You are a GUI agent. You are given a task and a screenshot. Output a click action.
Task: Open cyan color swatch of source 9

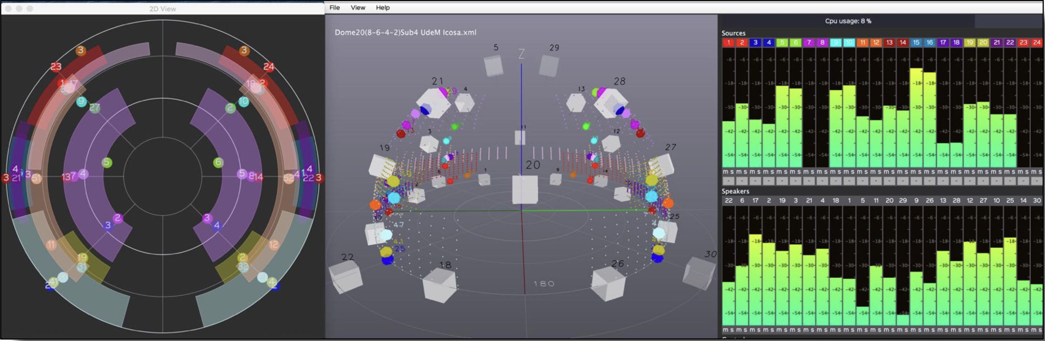(x=836, y=42)
